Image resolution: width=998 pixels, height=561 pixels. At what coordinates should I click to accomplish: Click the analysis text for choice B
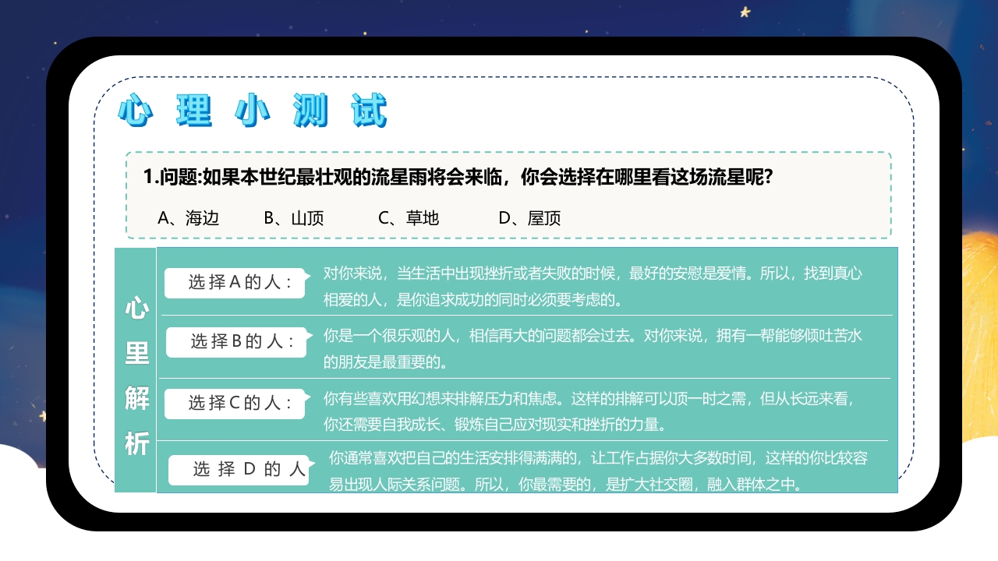point(585,345)
